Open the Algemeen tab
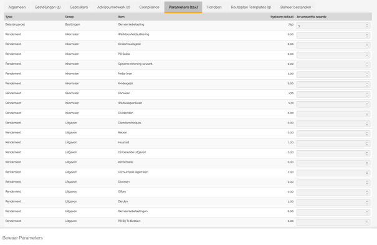 click(17, 7)
